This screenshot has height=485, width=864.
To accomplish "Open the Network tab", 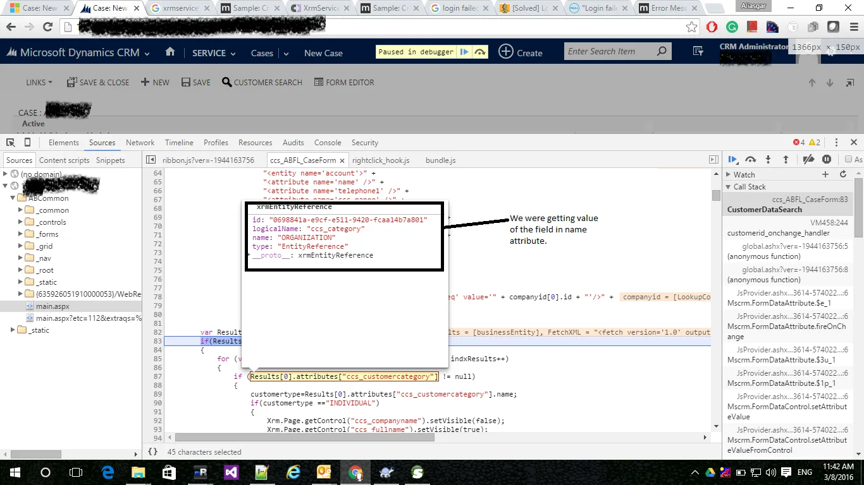I will point(140,143).
